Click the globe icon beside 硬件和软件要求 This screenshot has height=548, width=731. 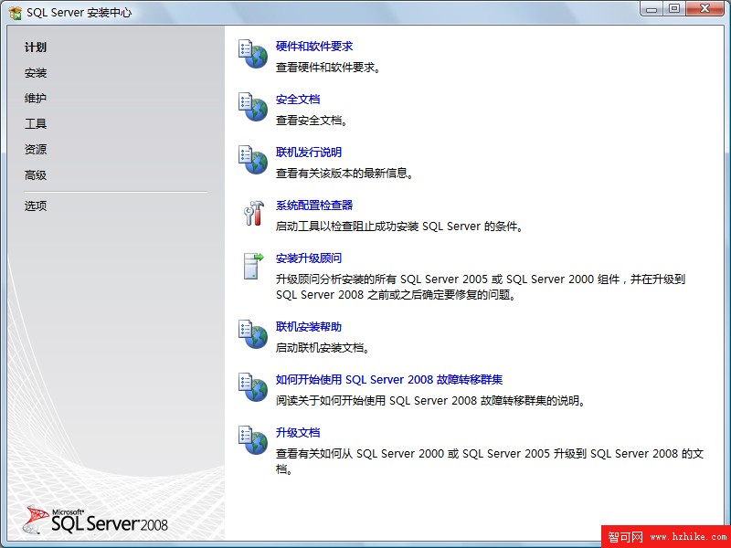coord(253,54)
